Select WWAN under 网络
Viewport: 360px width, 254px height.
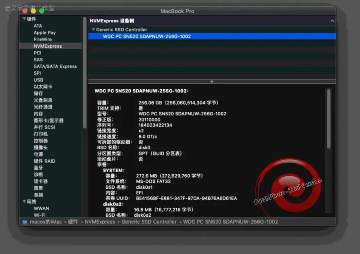(41, 208)
